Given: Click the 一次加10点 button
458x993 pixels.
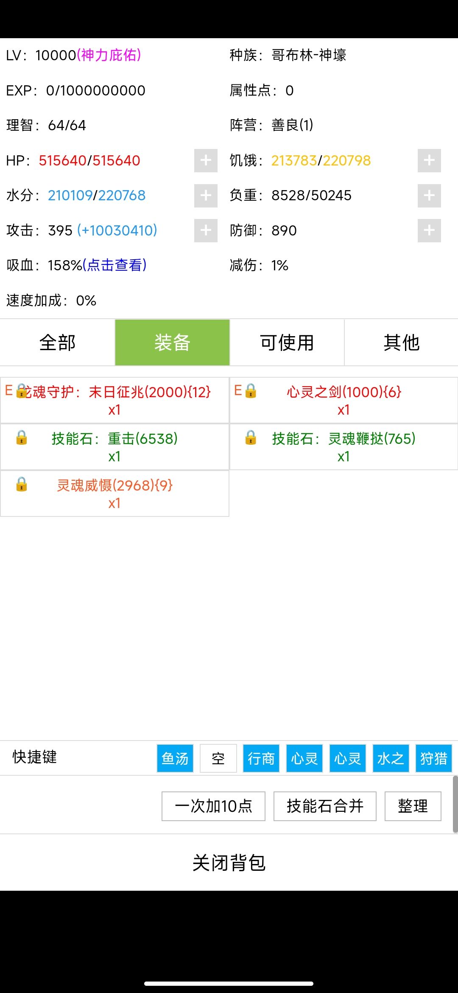Looking at the screenshot, I should (213, 806).
